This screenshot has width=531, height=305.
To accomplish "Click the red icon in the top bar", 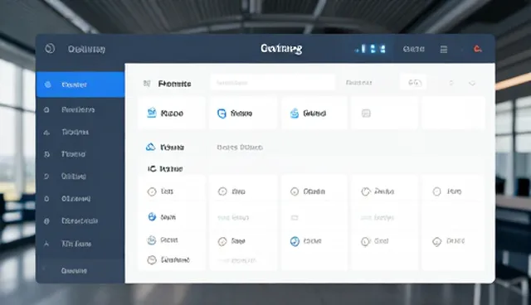I will point(478,49).
